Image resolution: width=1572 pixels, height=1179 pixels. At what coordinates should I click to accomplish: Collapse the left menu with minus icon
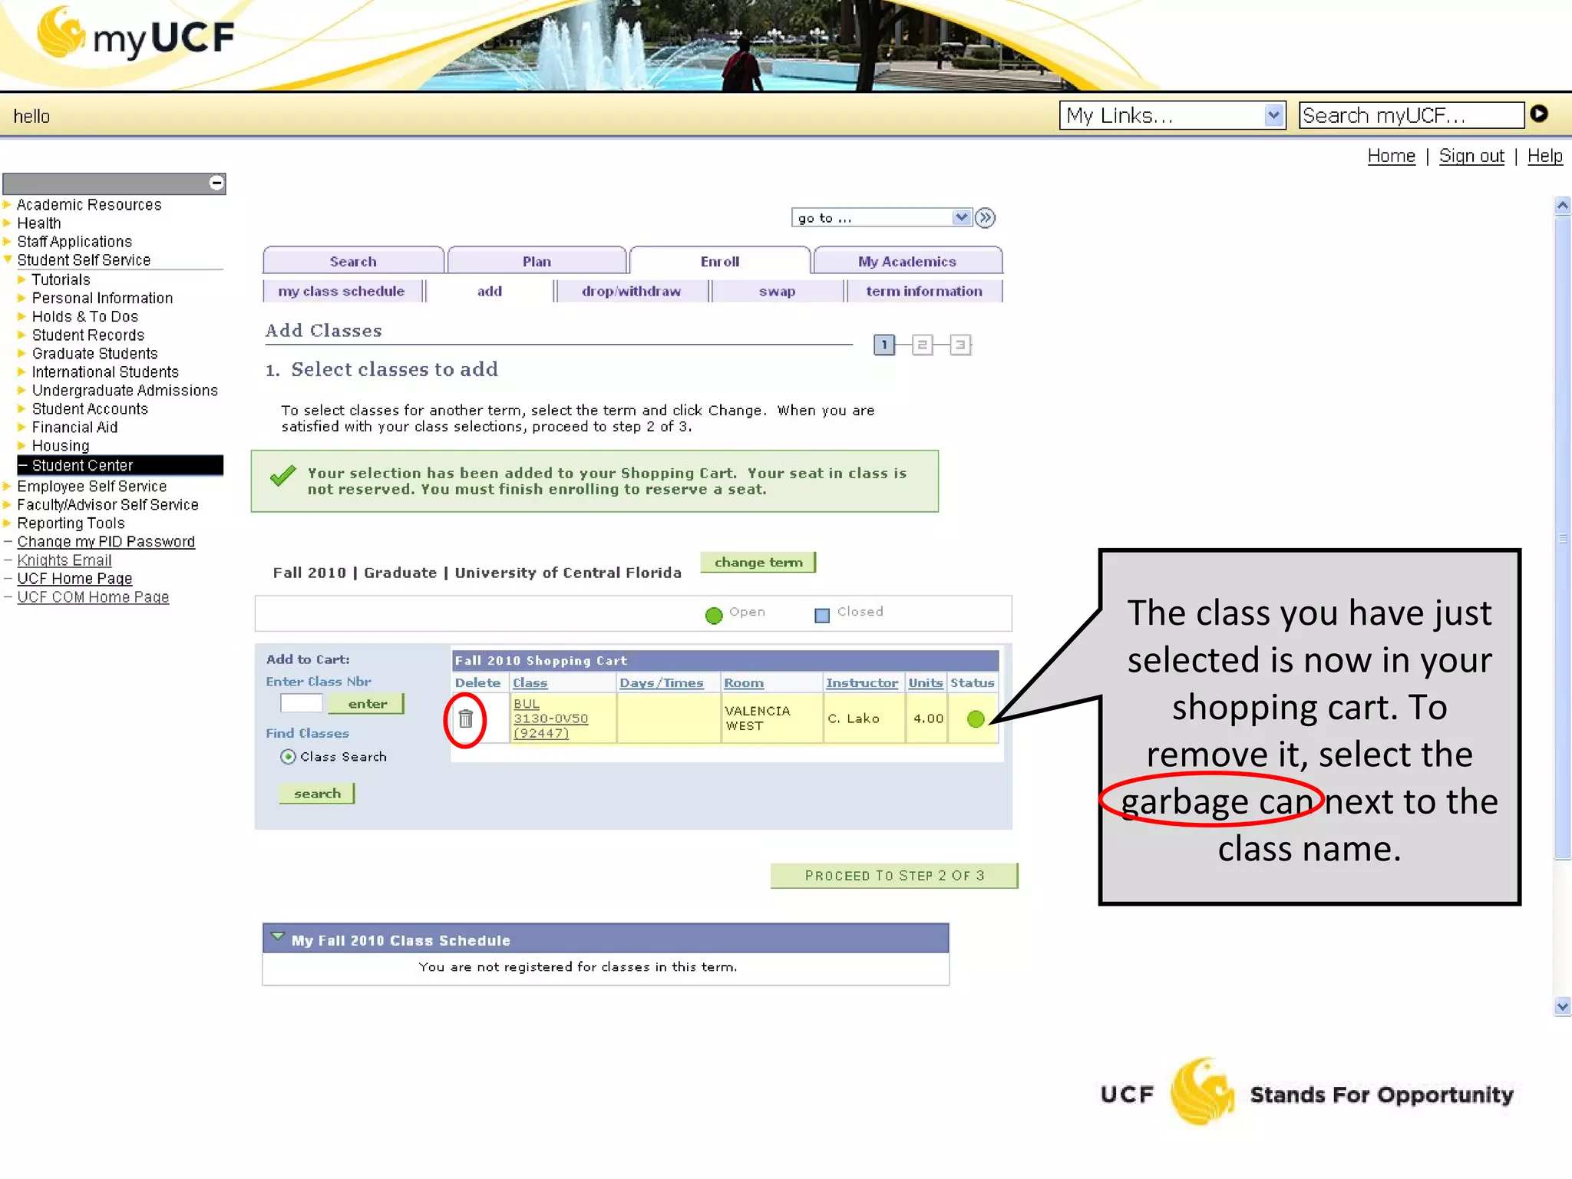pos(216,183)
